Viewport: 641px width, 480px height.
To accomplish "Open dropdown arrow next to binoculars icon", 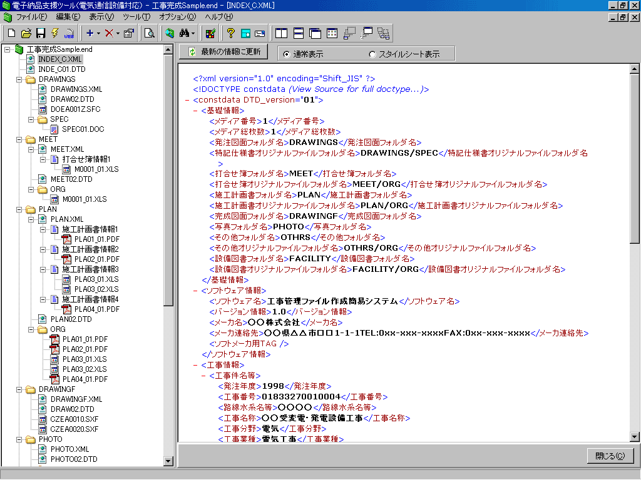I will click(194, 33).
